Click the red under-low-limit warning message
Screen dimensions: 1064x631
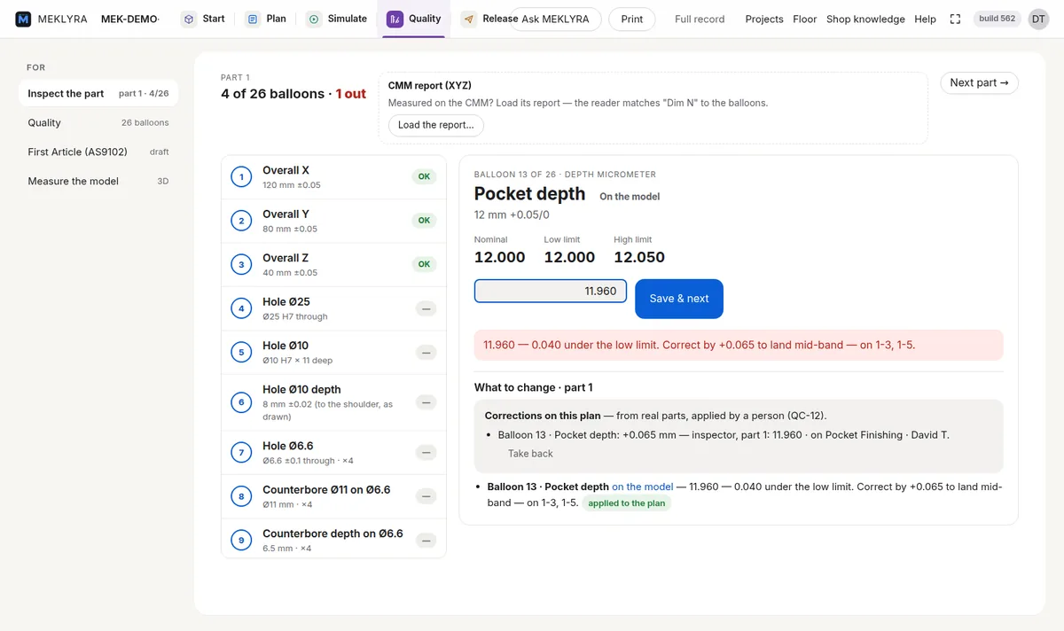[x=739, y=345]
